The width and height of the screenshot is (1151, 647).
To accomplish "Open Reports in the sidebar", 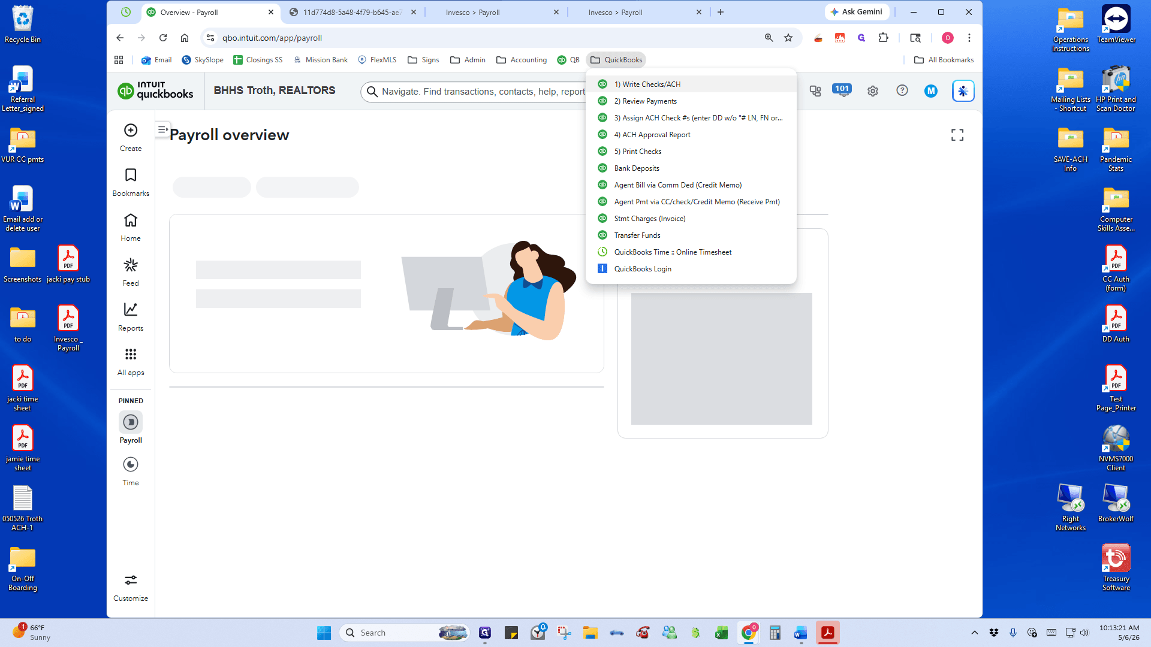I will 131,317.
